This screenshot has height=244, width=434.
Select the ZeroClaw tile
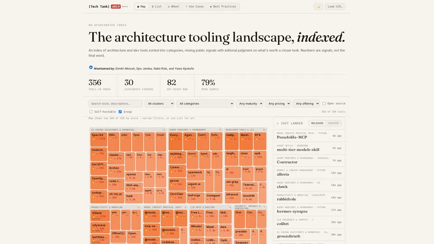[x=177, y=197]
